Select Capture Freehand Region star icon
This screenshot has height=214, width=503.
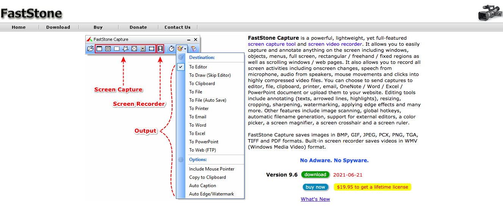pyautogui.click(x=125, y=48)
